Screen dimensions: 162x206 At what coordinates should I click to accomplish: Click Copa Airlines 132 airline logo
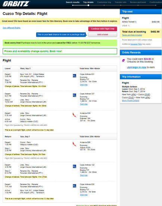coord(74,166)
